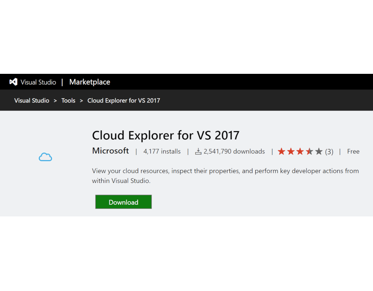Go to Visual Studio breadcrumb
This screenshot has width=373, height=291.
click(x=32, y=100)
